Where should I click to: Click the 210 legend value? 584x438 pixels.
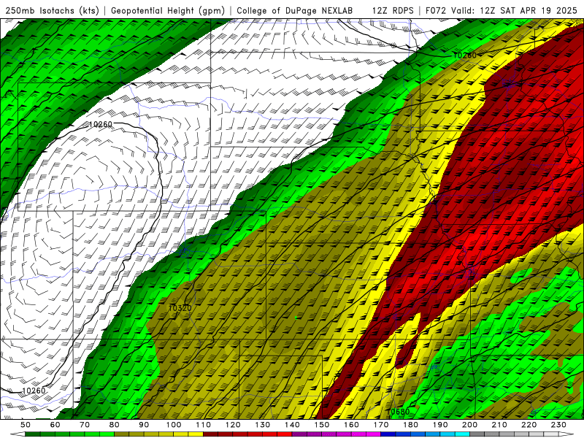pyautogui.click(x=499, y=425)
